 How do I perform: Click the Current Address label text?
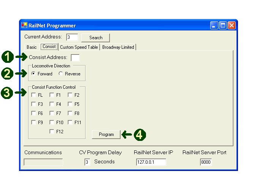tap(43, 37)
